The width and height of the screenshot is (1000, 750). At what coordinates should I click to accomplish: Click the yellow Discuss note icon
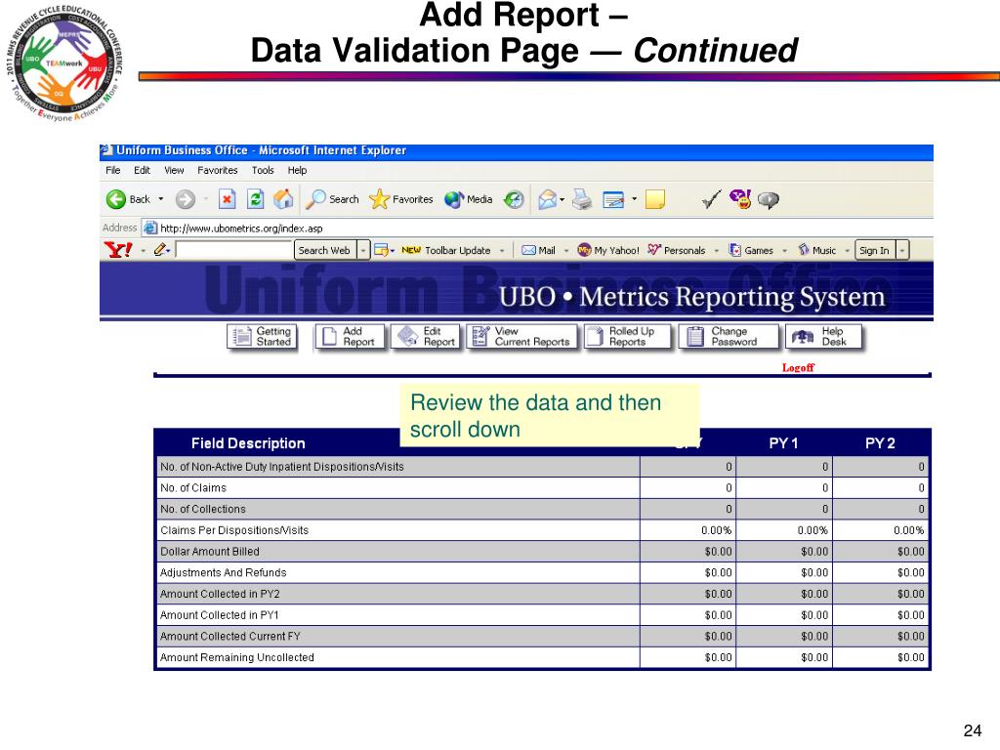click(655, 199)
